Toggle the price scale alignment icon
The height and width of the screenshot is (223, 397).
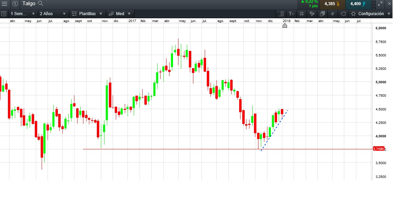[x=281, y=14]
